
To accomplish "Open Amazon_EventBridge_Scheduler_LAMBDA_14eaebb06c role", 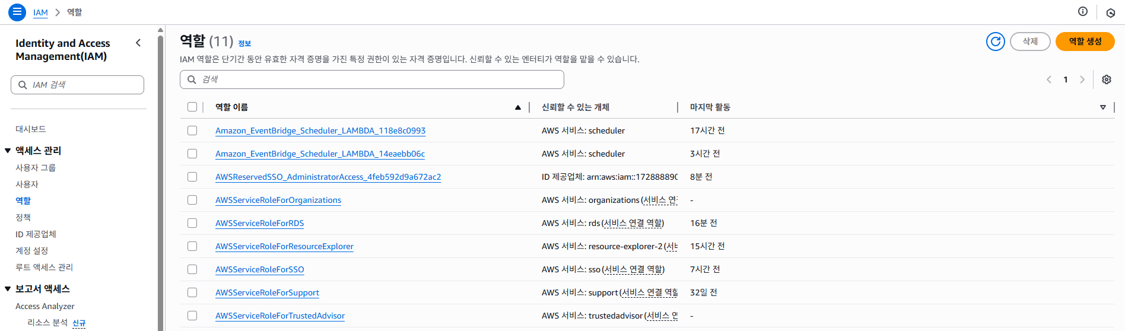I will [x=320, y=154].
